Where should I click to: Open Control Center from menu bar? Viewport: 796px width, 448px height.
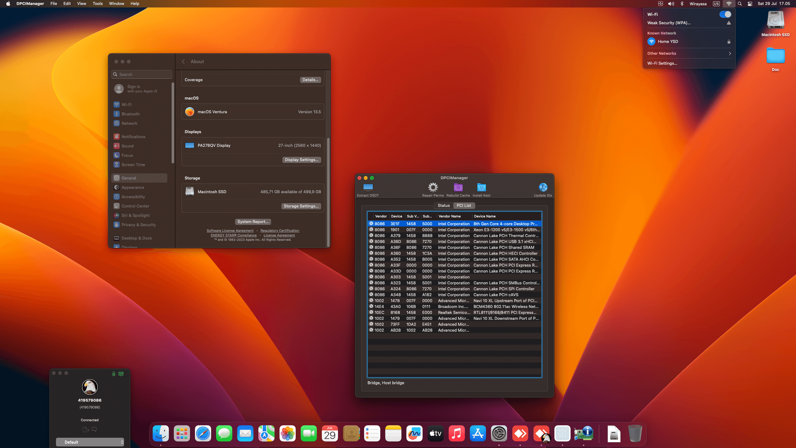click(750, 3)
